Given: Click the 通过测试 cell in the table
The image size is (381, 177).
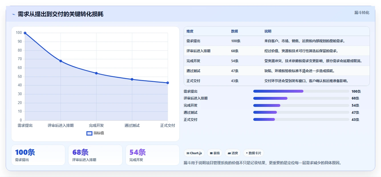Looking at the screenshot, I should click(x=193, y=71).
